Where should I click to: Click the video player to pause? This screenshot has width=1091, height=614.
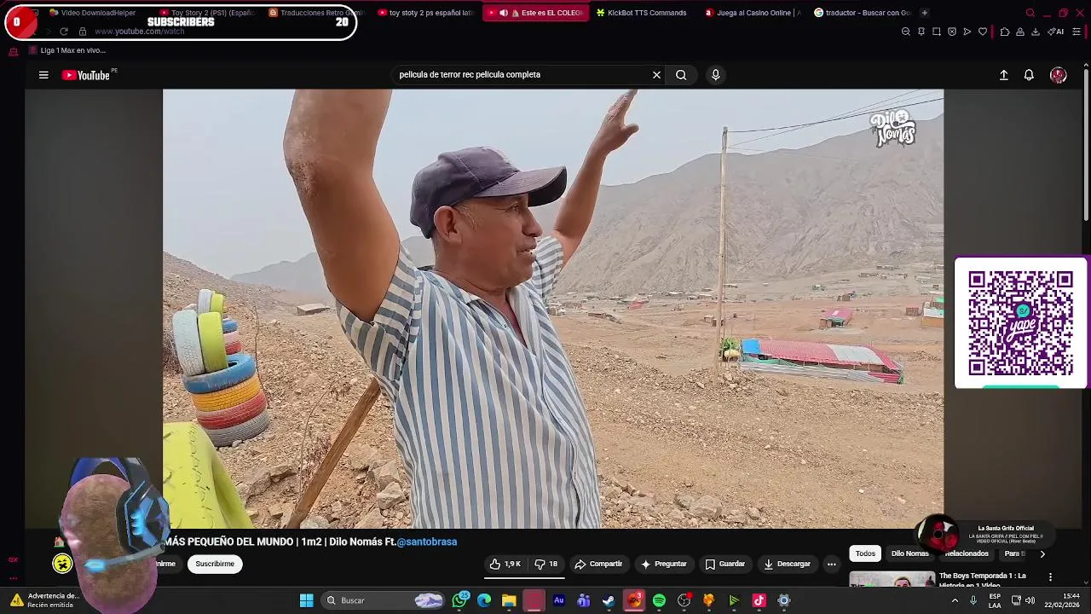click(x=553, y=309)
